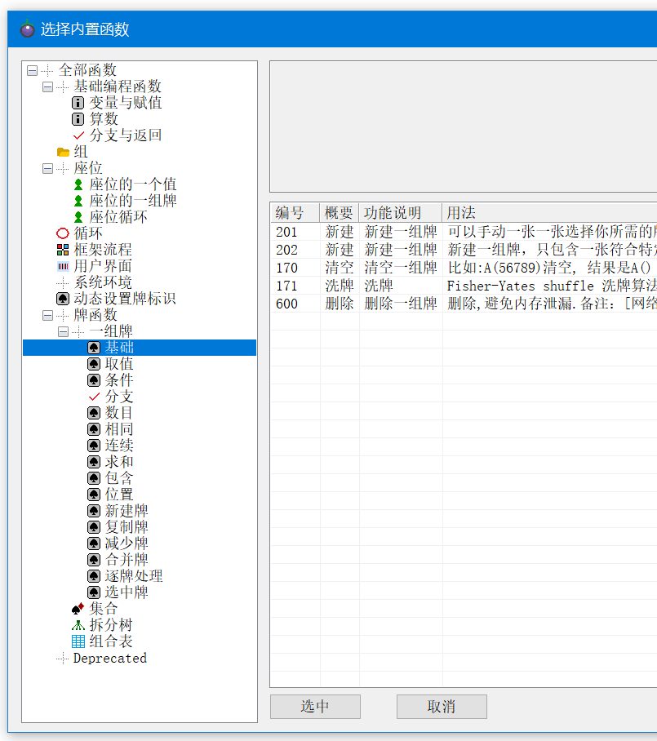Collapse the 全部函数 root node
Image resolution: width=657 pixels, height=741 pixels.
coord(32,70)
